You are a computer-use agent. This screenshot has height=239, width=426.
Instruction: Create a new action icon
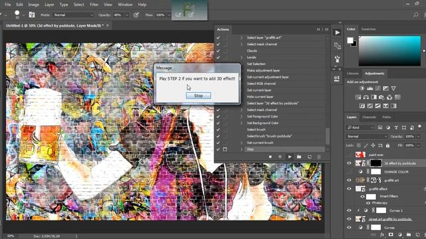tap(309, 157)
